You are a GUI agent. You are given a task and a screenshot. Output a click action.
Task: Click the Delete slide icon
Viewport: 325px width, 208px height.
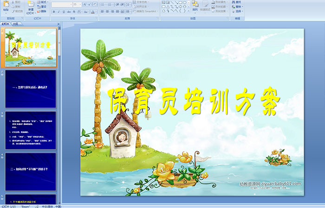[x=39, y=11]
